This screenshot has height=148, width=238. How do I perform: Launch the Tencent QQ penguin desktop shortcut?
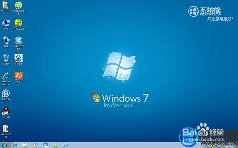(x=6, y=113)
